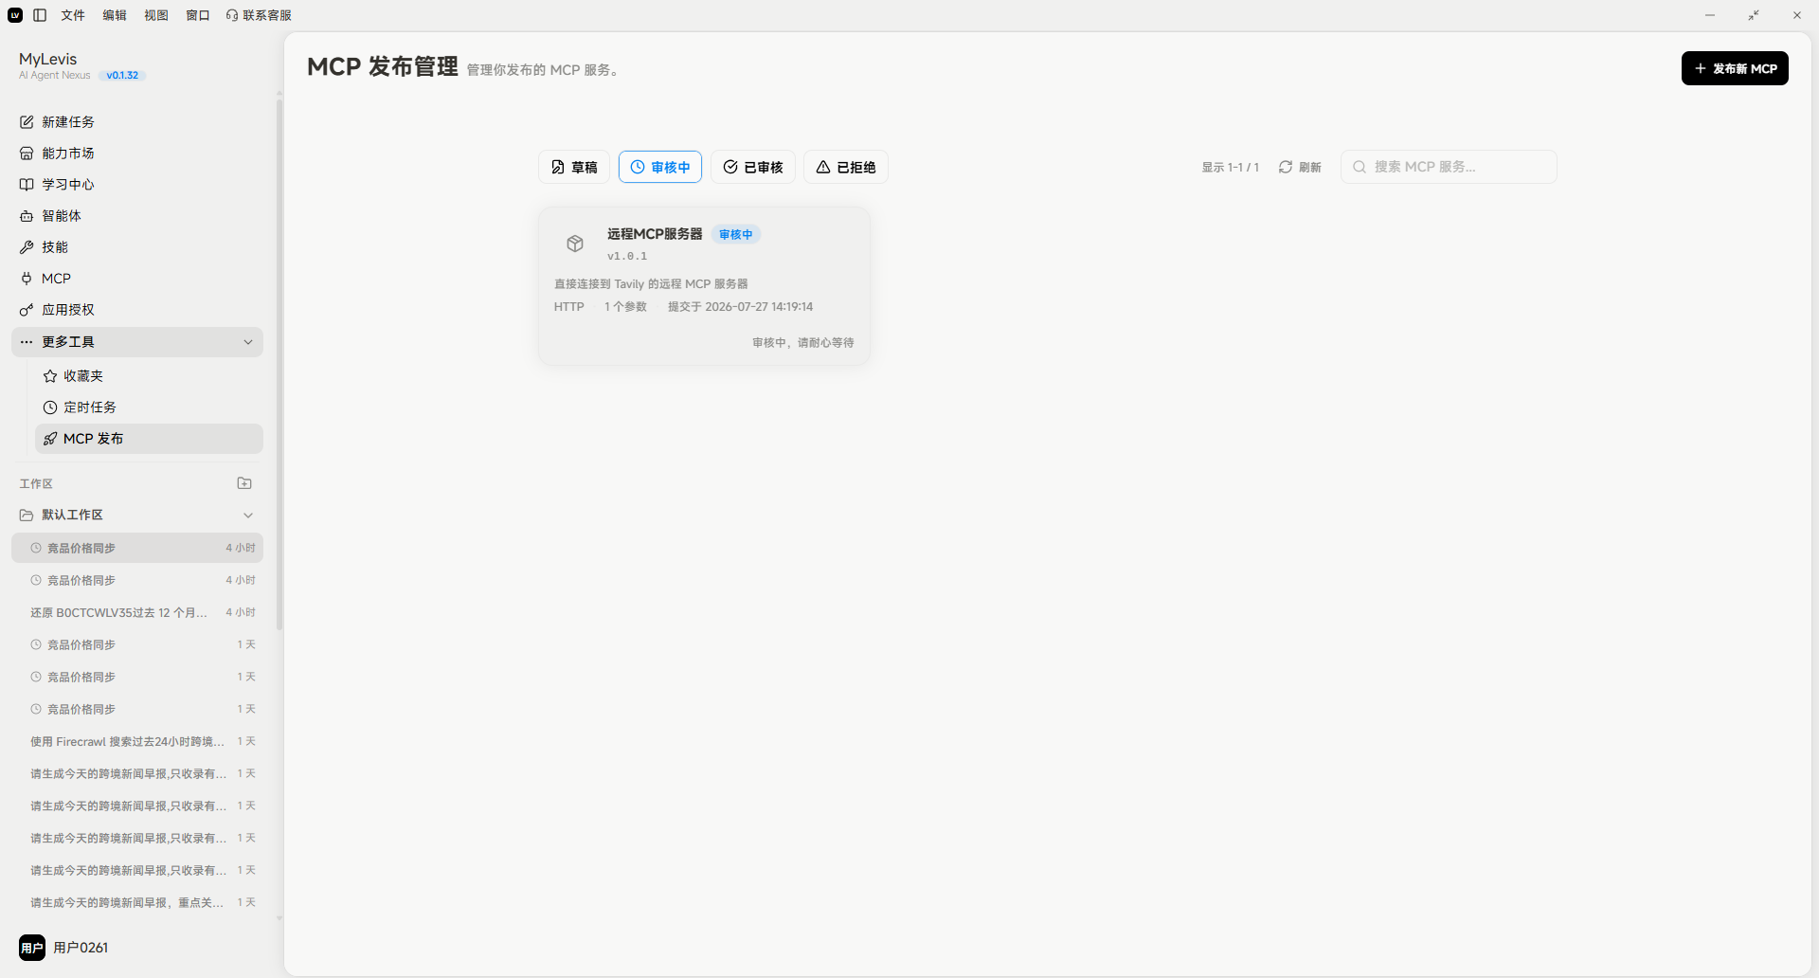The width and height of the screenshot is (1819, 978).
Task: Add new workspace folder icon
Action: coord(244,483)
